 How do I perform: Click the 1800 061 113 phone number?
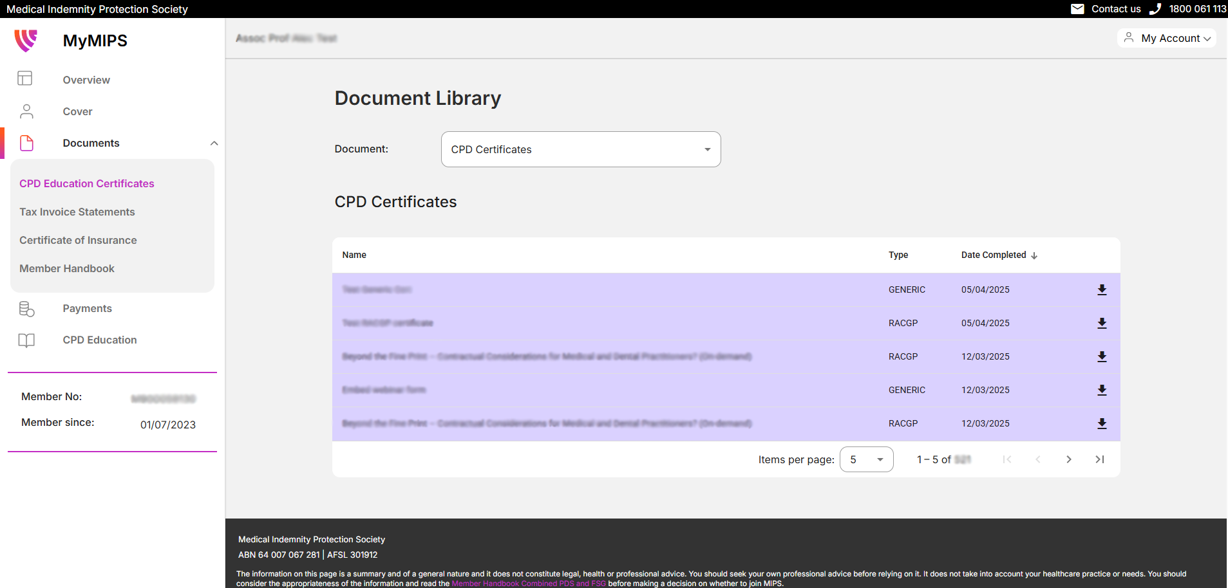pos(1198,9)
